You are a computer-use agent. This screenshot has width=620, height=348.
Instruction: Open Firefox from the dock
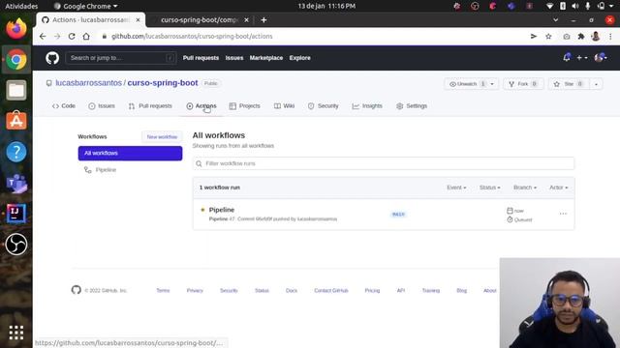click(x=16, y=28)
